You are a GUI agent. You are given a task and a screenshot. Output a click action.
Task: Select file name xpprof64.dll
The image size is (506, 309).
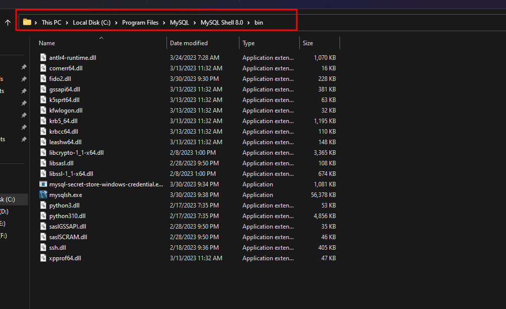tap(65, 258)
